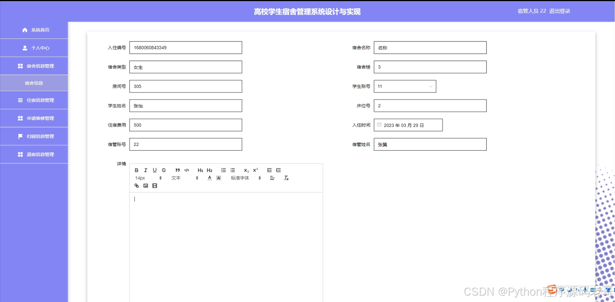This screenshot has width=615, height=302.
Task: Click the 宿舍楼 input field
Action: pyautogui.click(x=430, y=67)
